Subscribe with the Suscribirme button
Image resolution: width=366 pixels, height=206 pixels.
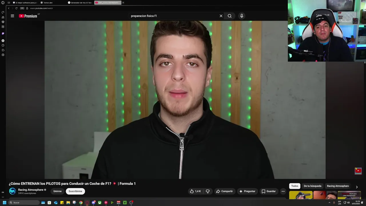click(75, 191)
